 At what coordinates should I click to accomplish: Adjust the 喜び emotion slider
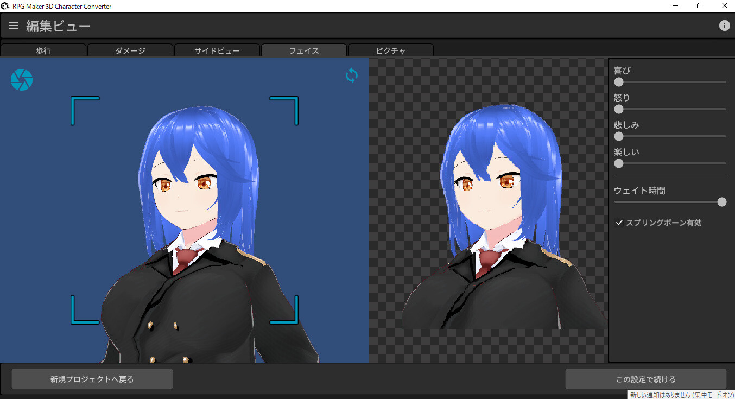click(x=619, y=81)
